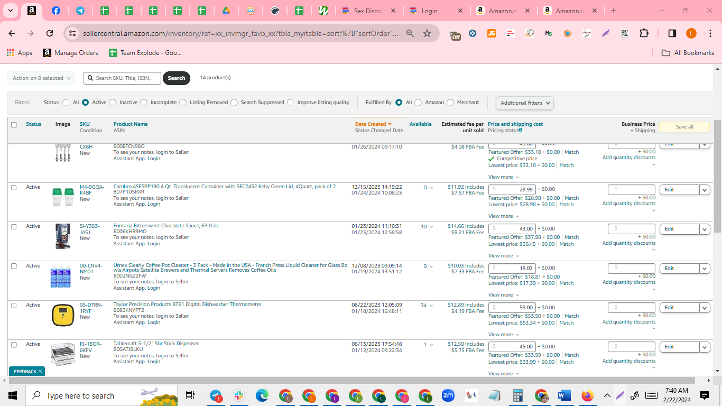Switch to the Login tab
Image resolution: width=722 pixels, height=406 pixels.
click(x=429, y=11)
